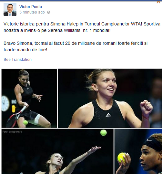Click the Nike swoosh on the black headband
Screen dimensions: 162x174
[x=149, y=140]
